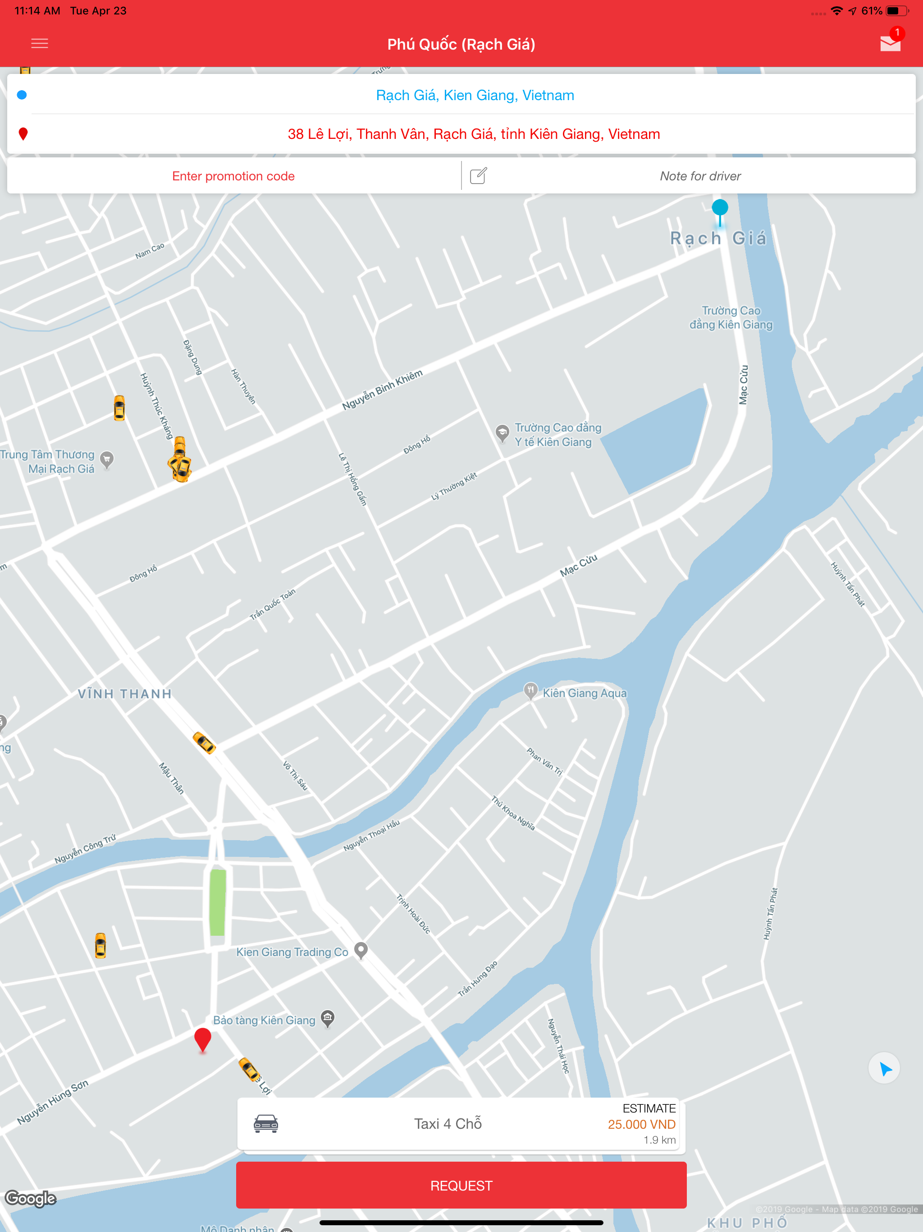Tap Enter promotion code field
Viewport: 923px width, 1232px height.
click(233, 176)
